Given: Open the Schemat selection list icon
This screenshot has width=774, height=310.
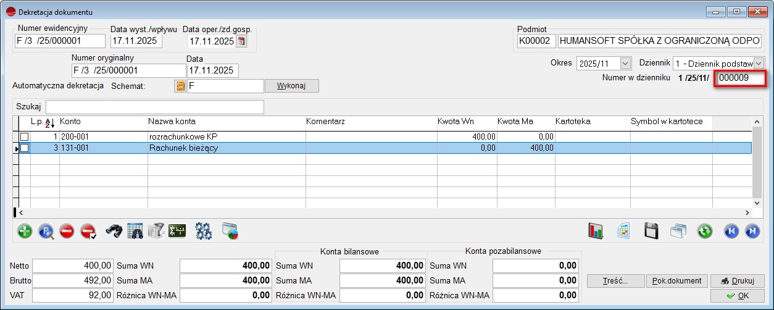Looking at the screenshot, I should (180, 86).
